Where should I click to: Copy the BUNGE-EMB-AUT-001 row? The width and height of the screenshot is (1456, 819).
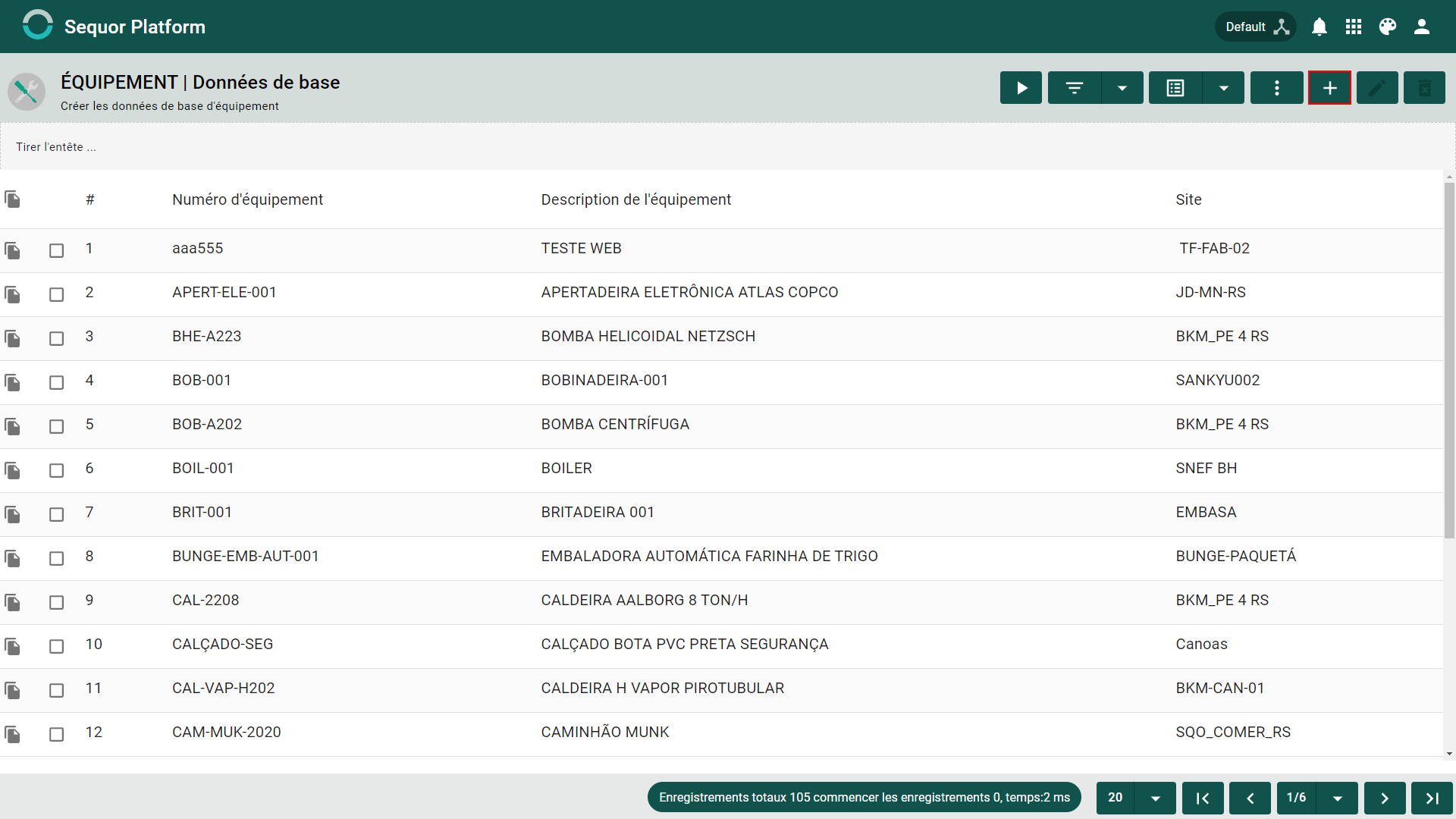(12, 558)
